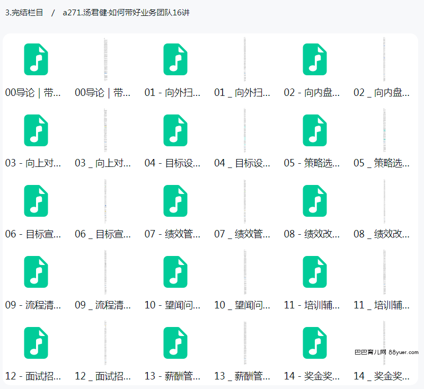The height and width of the screenshot is (389, 424).
Task: Select file name '06 - 目标宣...'
Action: pos(33,234)
